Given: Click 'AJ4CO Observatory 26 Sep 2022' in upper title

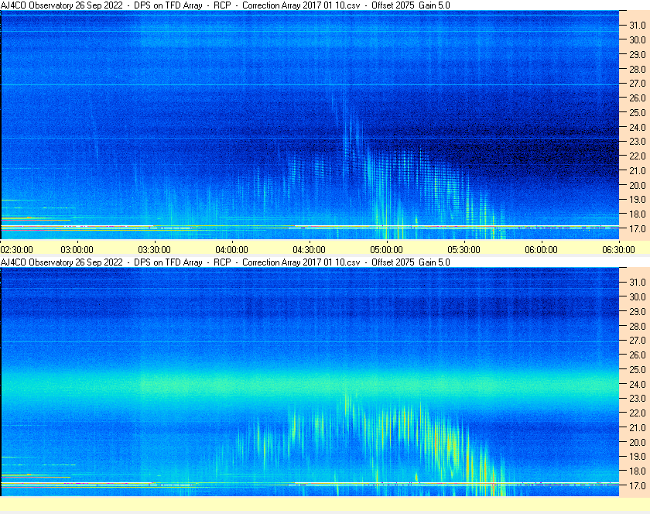Looking at the screenshot, I should tap(62, 5).
